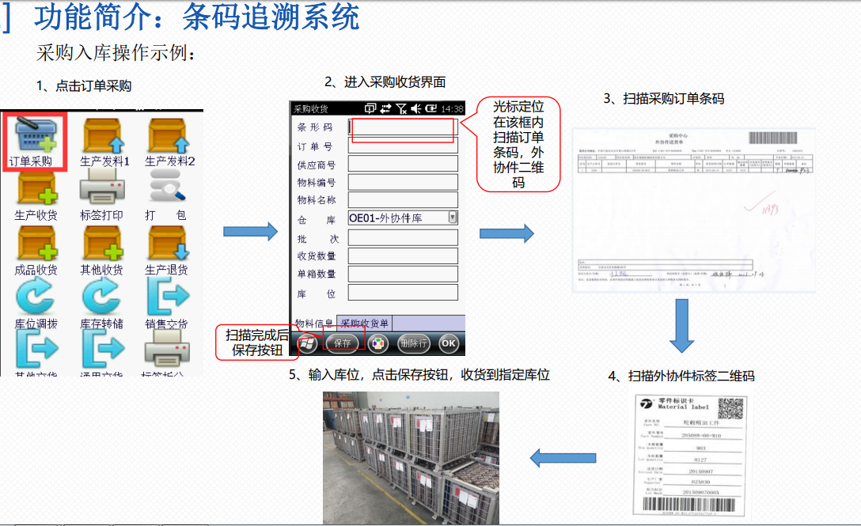Open the 打包 packing icon
This screenshot has height=526, width=861.
(x=167, y=187)
